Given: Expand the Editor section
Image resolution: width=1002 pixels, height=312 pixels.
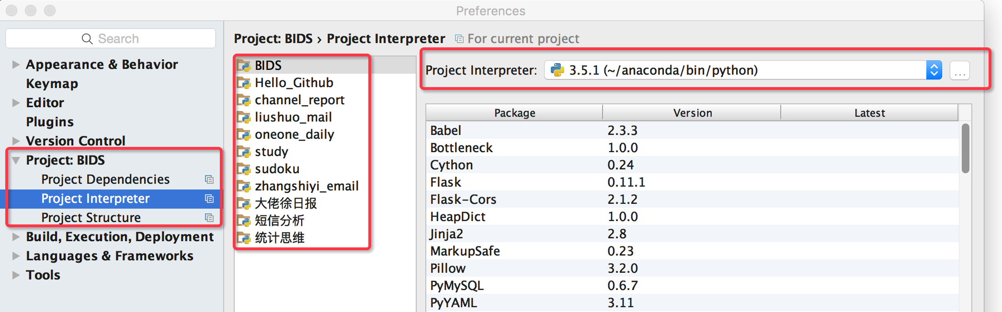Looking at the screenshot, I should click(x=16, y=103).
